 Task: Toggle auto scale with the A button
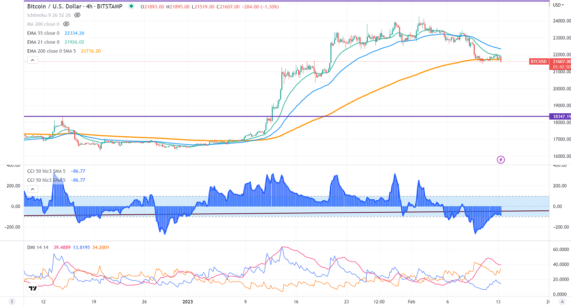[562, 302]
